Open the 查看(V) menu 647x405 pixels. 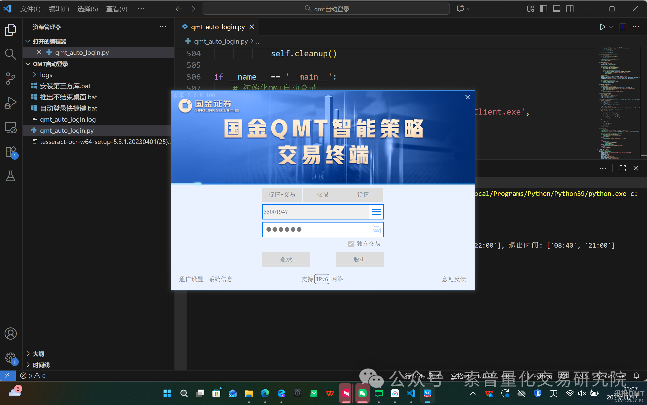click(116, 9)
